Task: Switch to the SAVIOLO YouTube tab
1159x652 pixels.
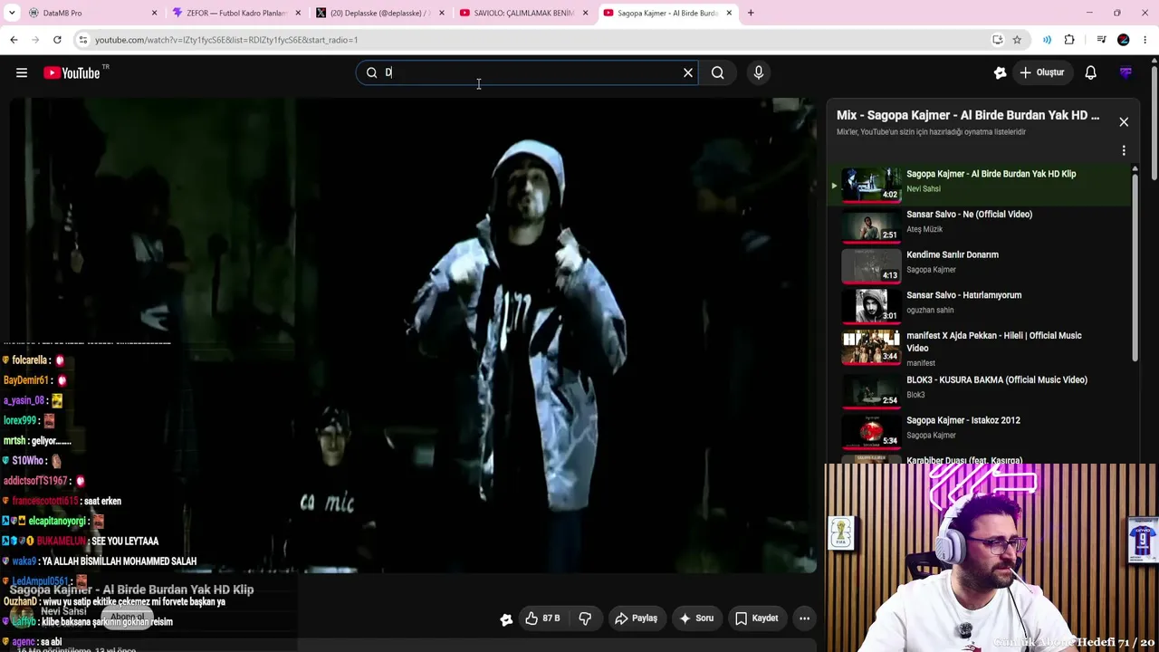Action: point(522,13)
